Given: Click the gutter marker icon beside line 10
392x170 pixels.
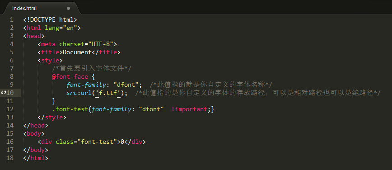Looking at the screenshot, I should pos(3,93).
